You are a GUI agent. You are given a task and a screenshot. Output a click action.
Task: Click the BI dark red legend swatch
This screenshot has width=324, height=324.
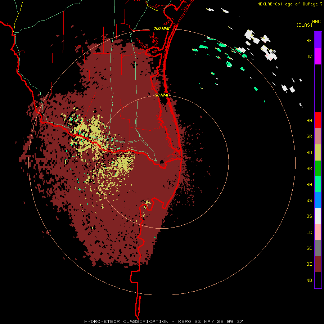pos(318,264)
